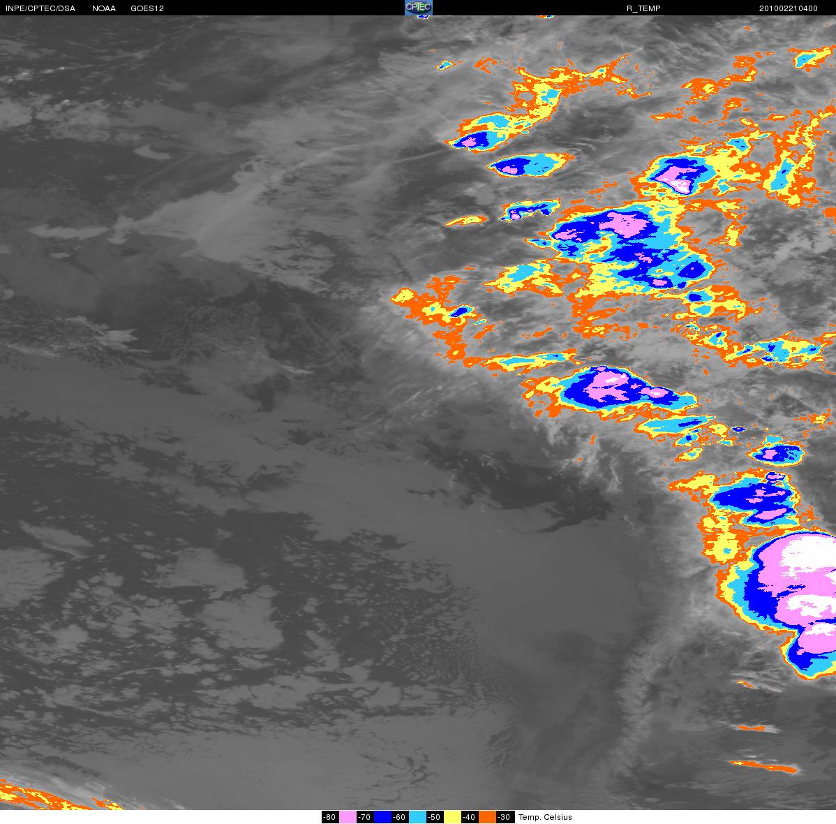
Task: Click the dark blue swatch between -70 and -60
Action: [x=382, y=817]
